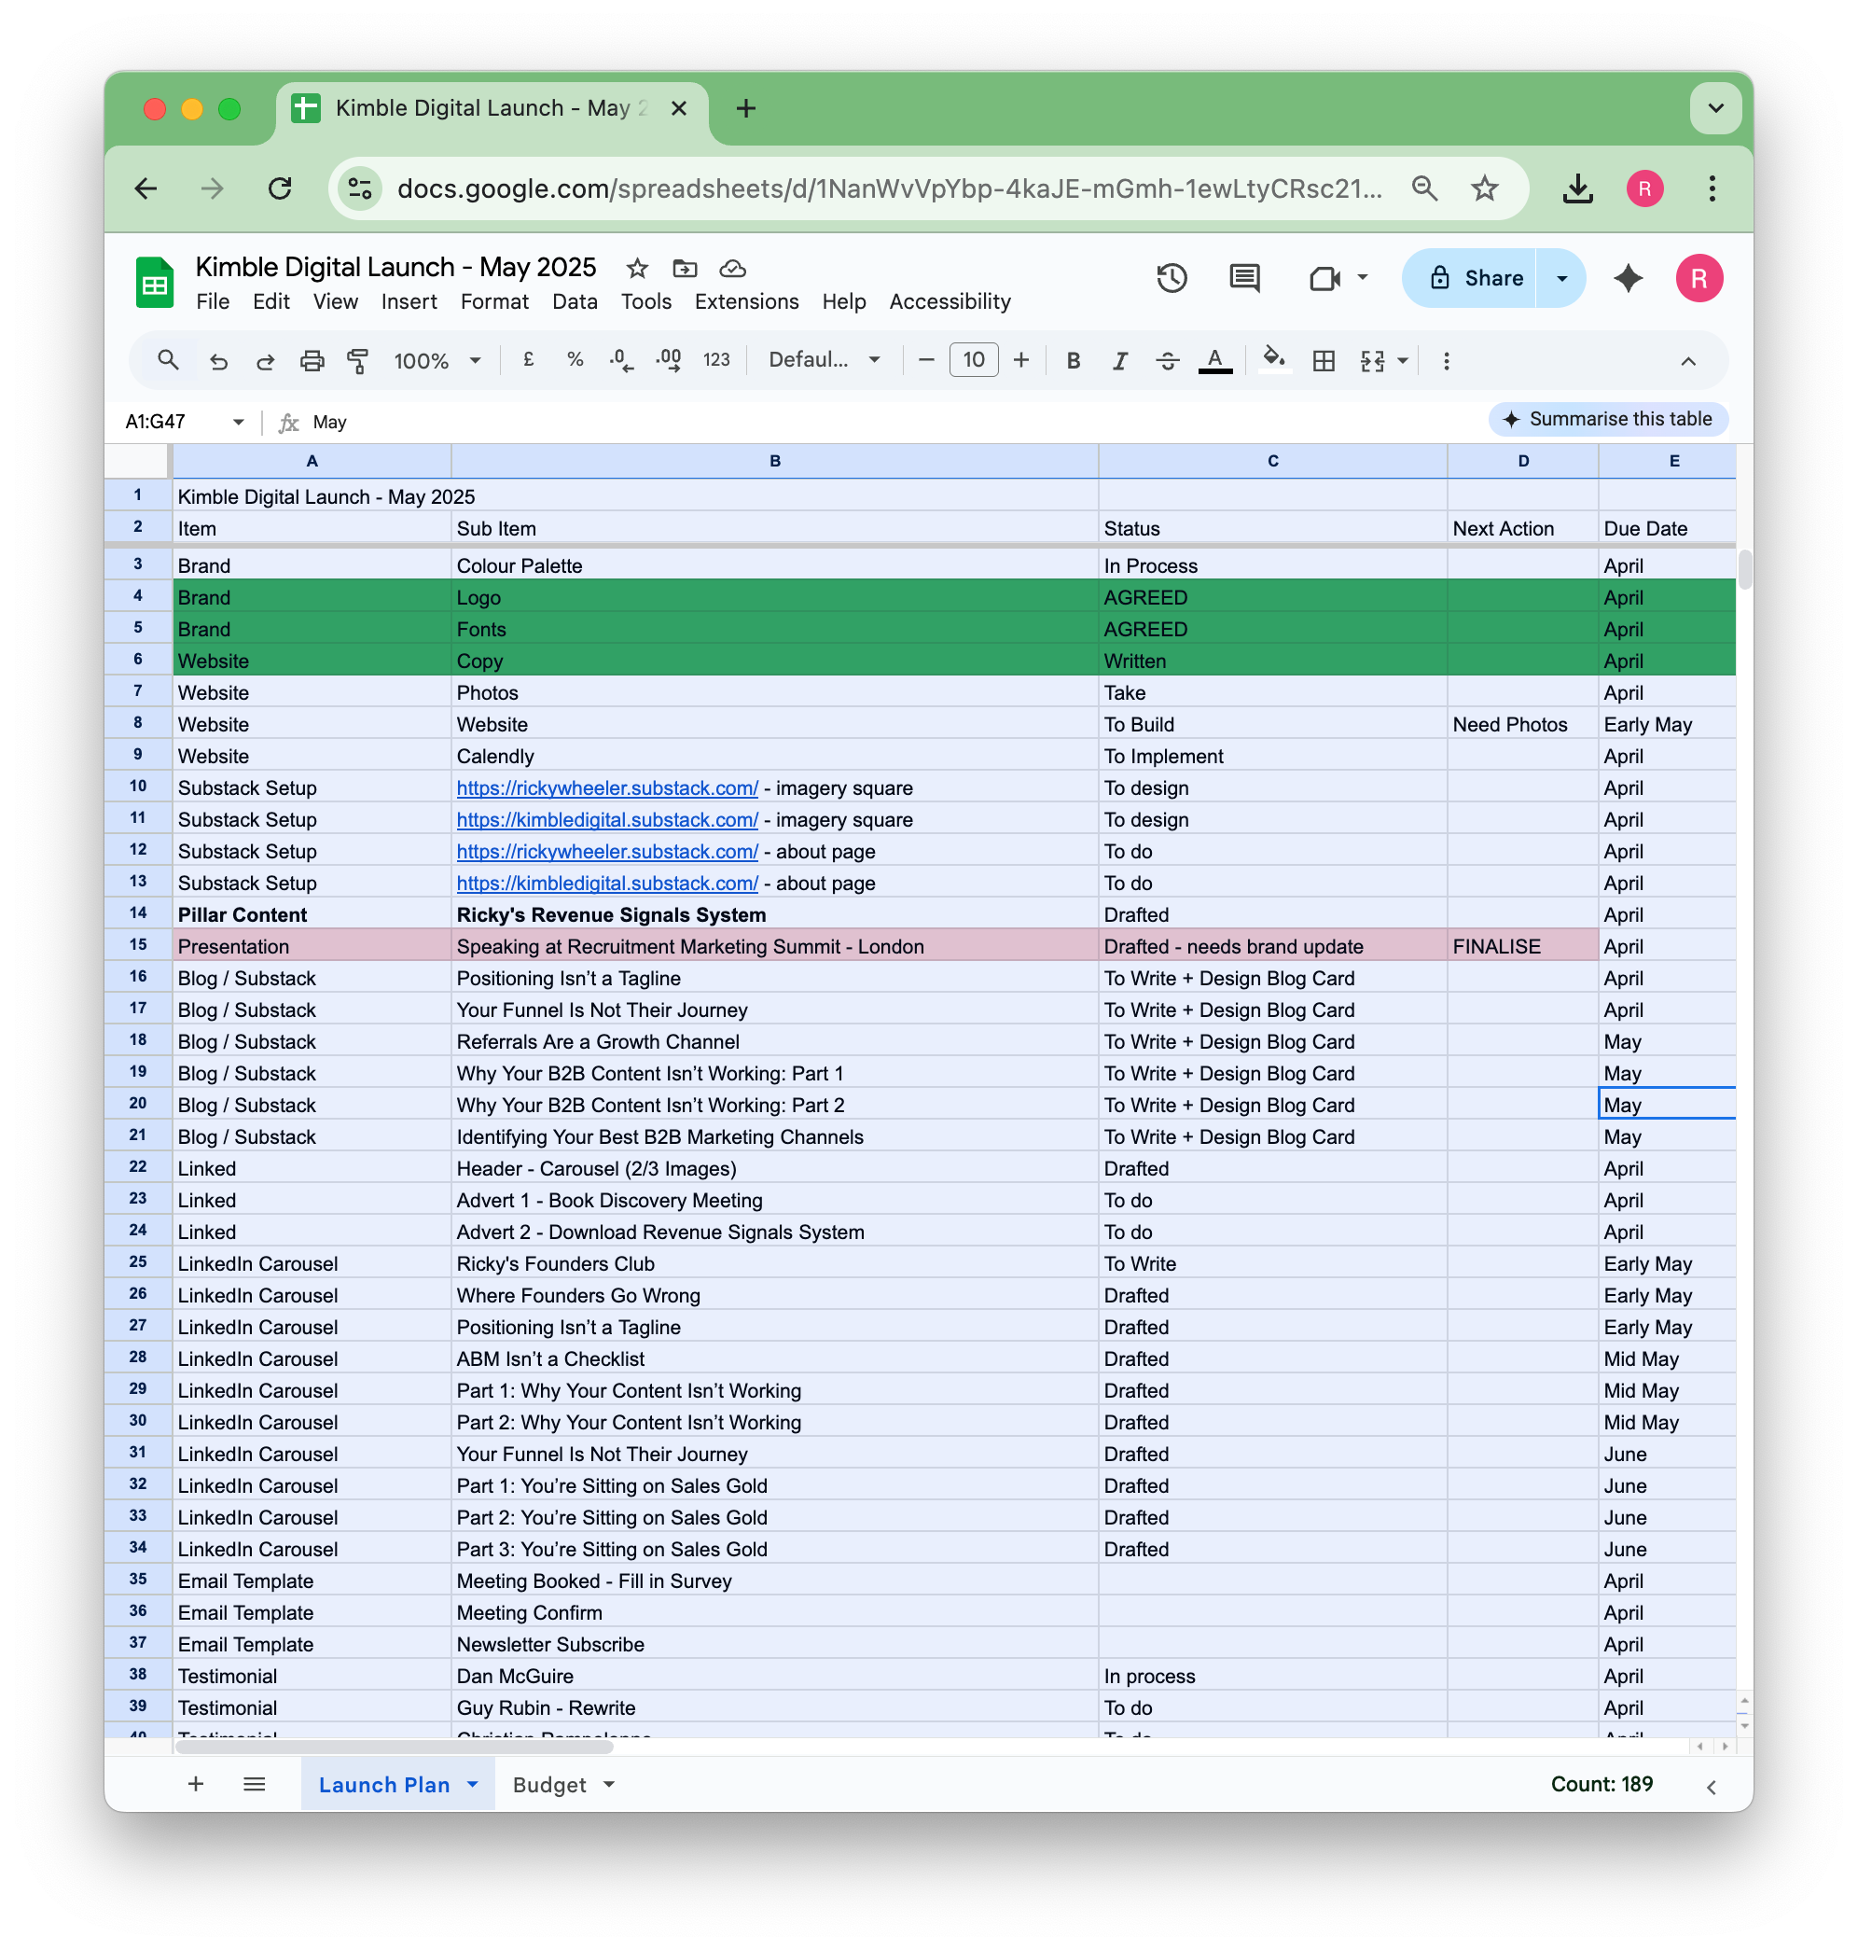This screenshot has height=1950, width=1858.
Task: Open the rickywheeler substack link in row 10
Action: (x=607, y=788)
